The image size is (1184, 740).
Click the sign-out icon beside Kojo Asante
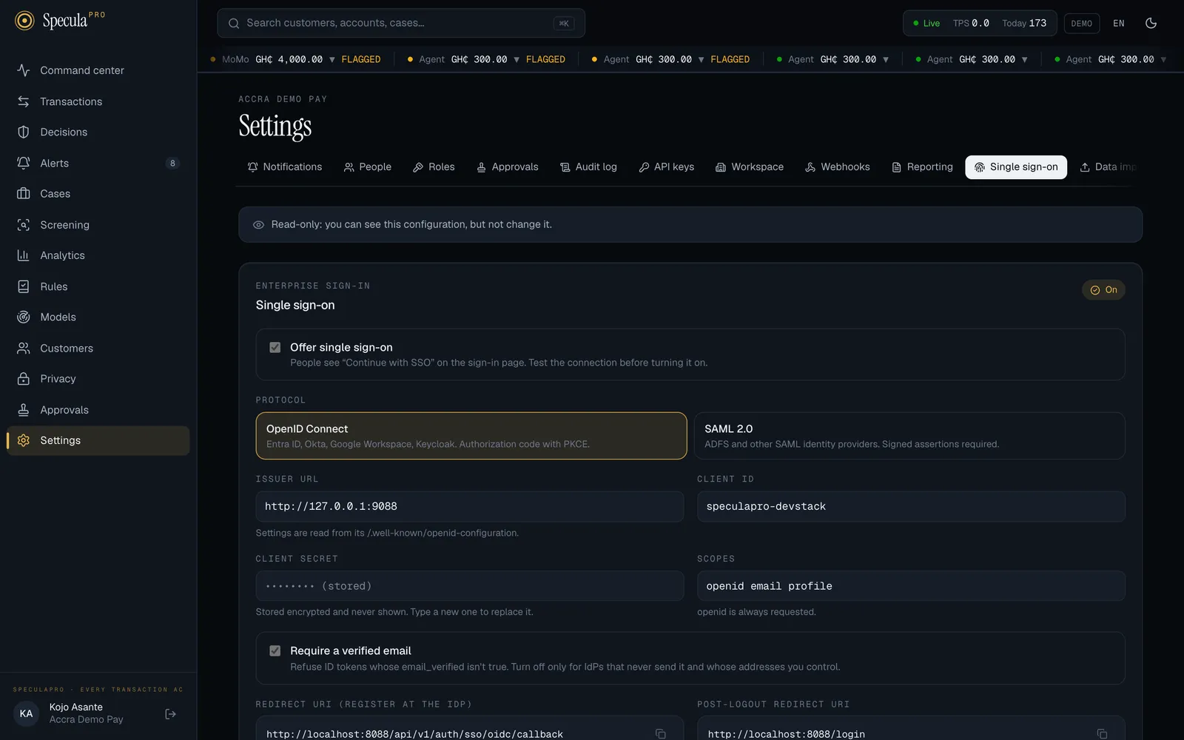pyautogui.click(x=170, y=714)
